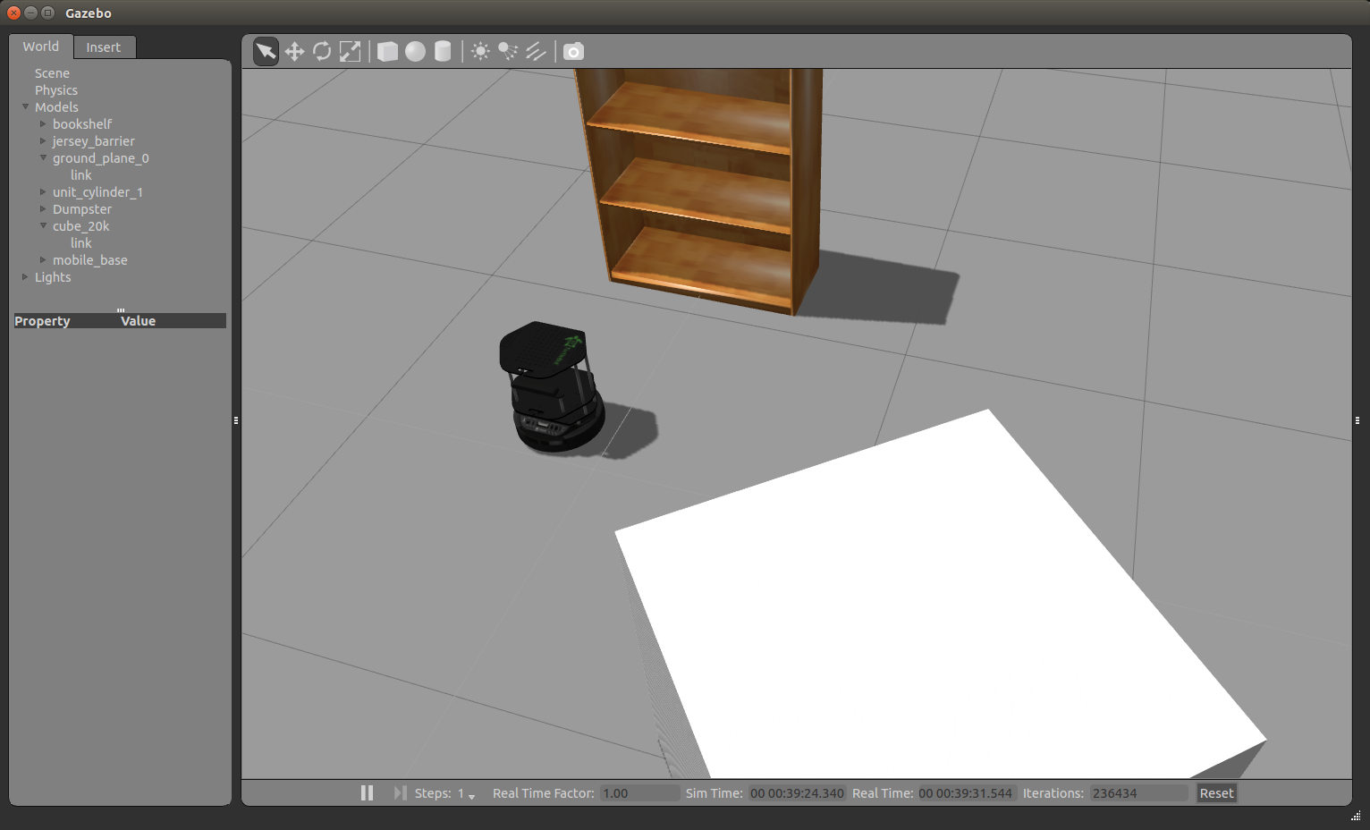
Task: Add a directional light
Action: click(536, 52)
